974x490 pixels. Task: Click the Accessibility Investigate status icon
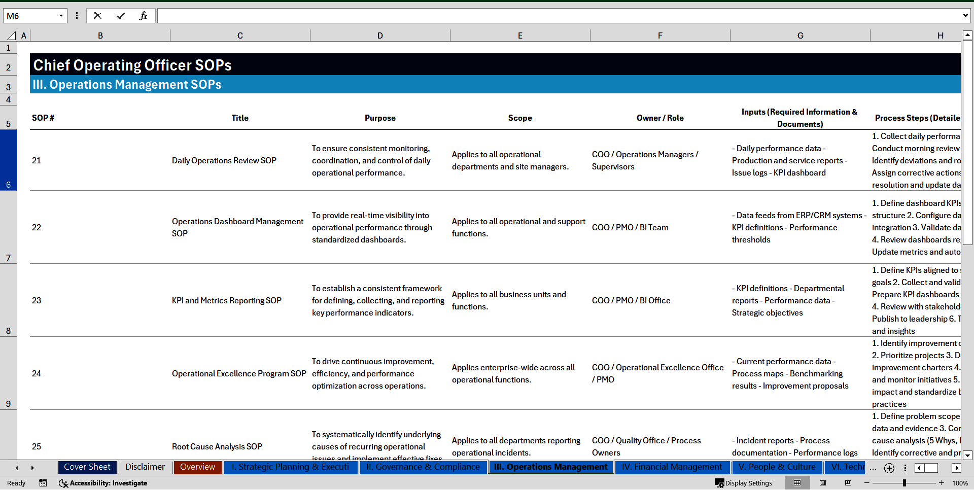pos(103,483)
